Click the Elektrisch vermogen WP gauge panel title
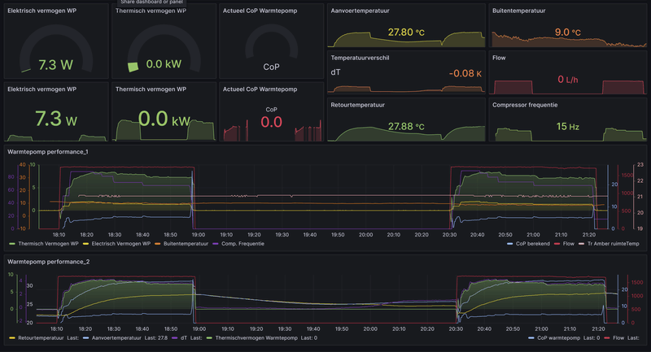This screenshot has width=651, height=352. tap(42, 11)
